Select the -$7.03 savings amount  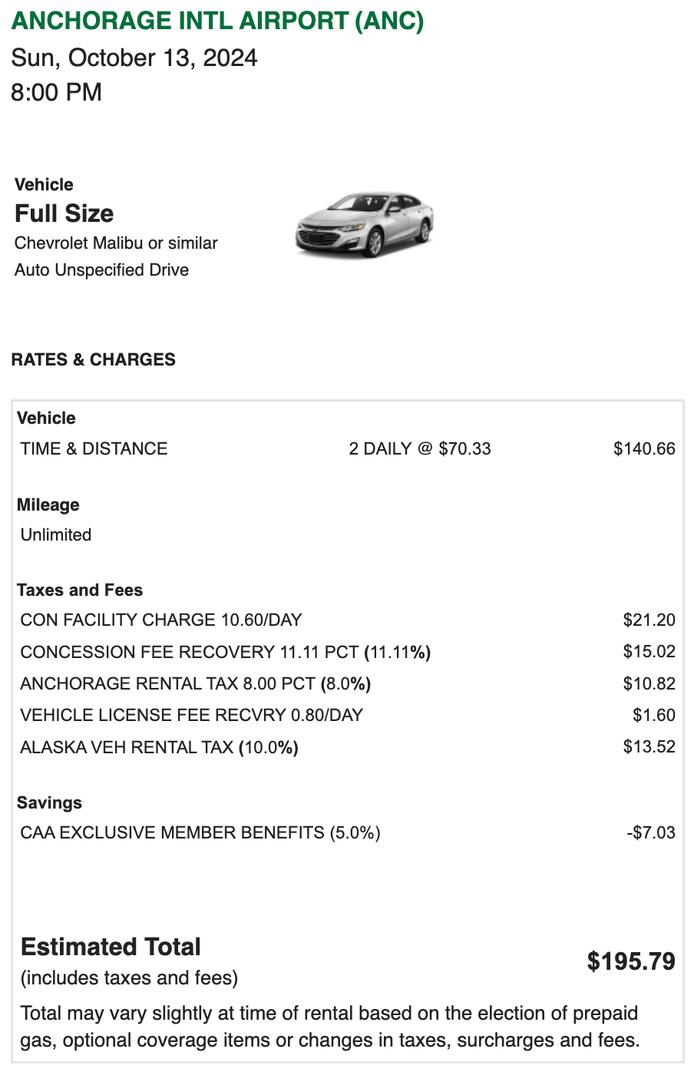point(650,833)
